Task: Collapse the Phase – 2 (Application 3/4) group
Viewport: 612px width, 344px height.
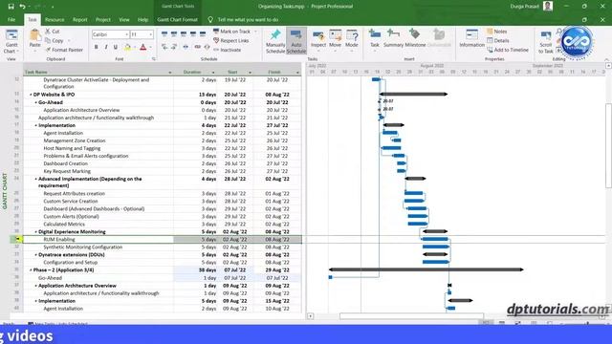Action: click(x=31, y=270)
